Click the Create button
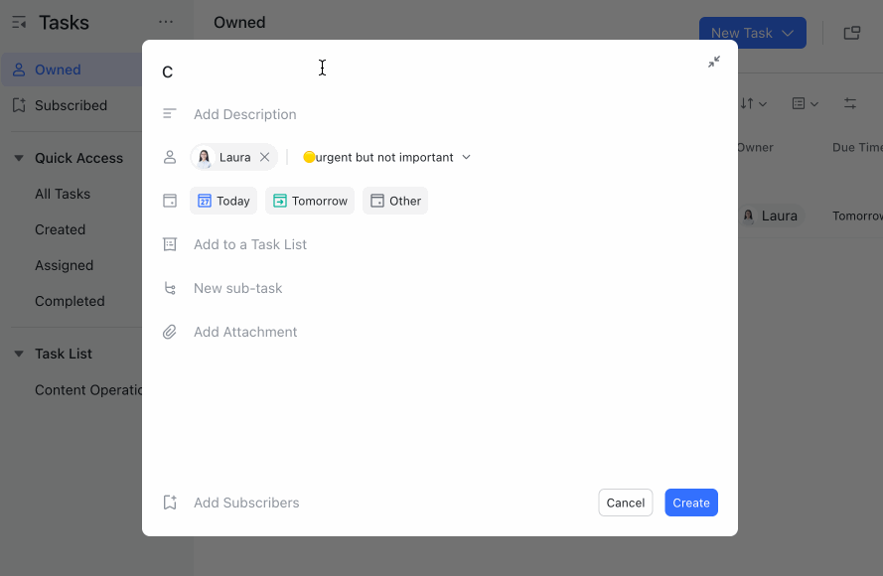The height and width of the screenshot is (576, 883). pyautogui.click(x=690, y=503)
